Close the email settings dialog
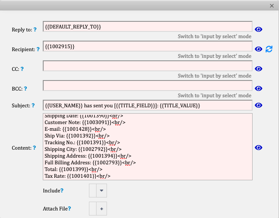 [x=272, y=6]
